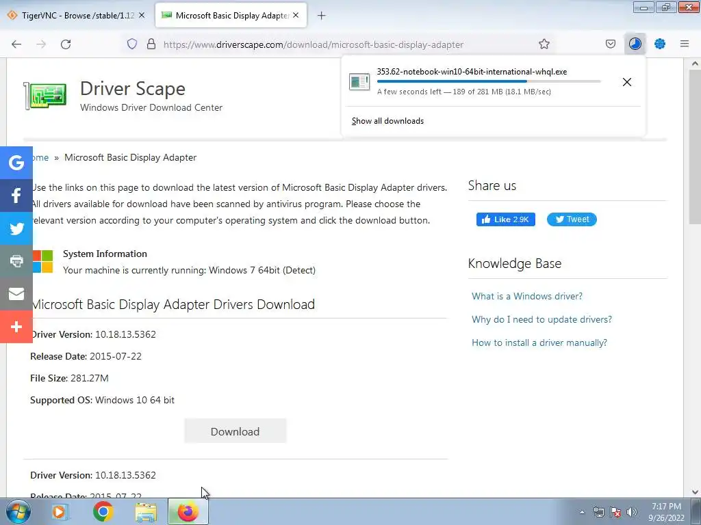
Task: Click the scrollbar up arrow
Action: pyautogui.click(x=695, y=64)
